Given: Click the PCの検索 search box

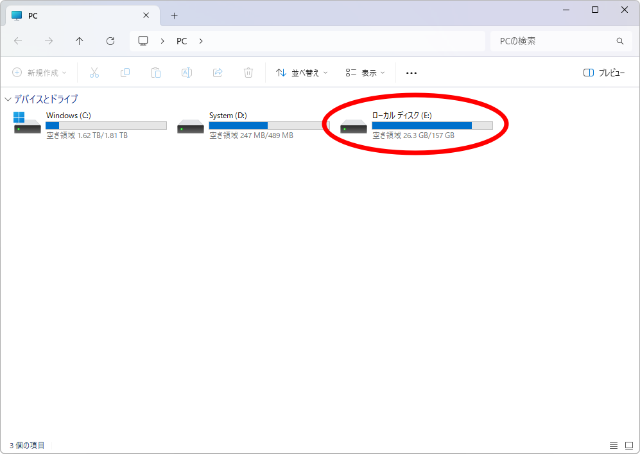Looking at the screenshot, I should 552,41.
